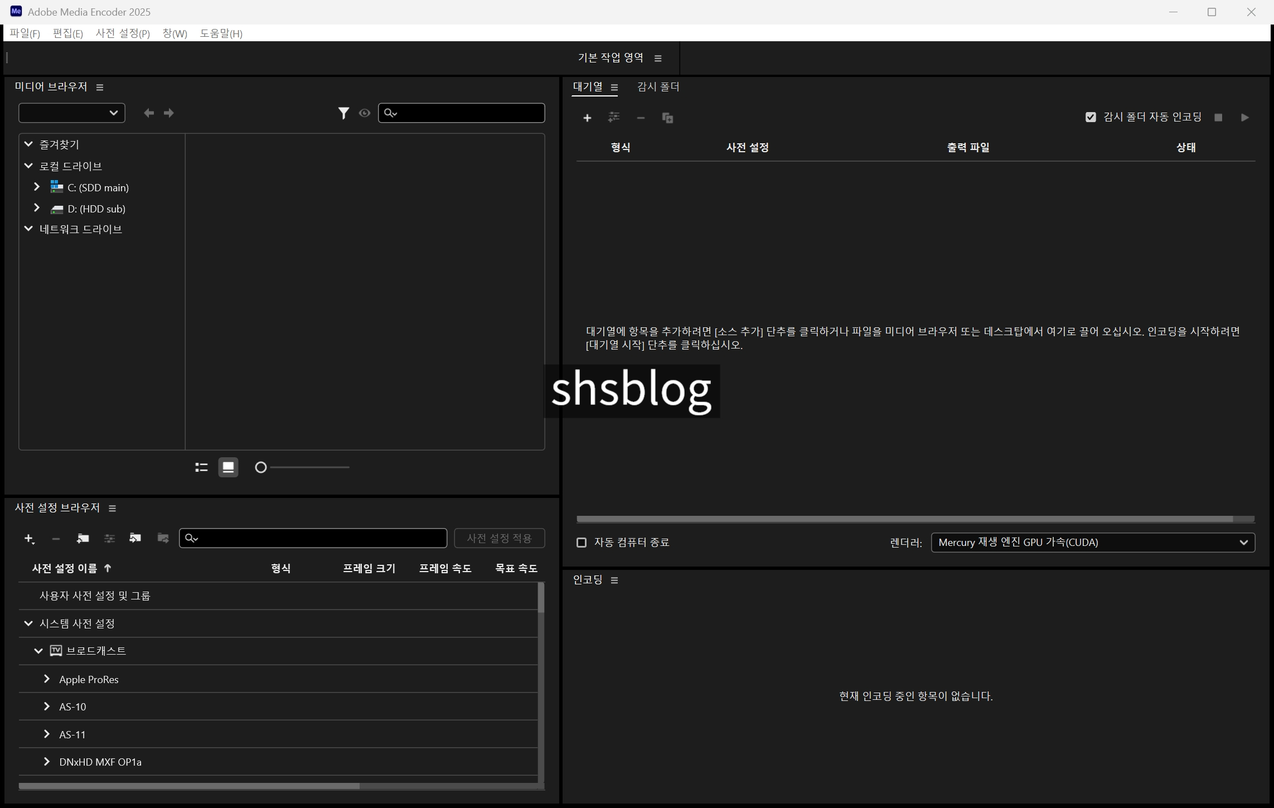This screenshot has height=808, width=1274.
Task: Toggle 감시 폴더 자동 인코딩 checkbox
Action: pos(1091,117)
